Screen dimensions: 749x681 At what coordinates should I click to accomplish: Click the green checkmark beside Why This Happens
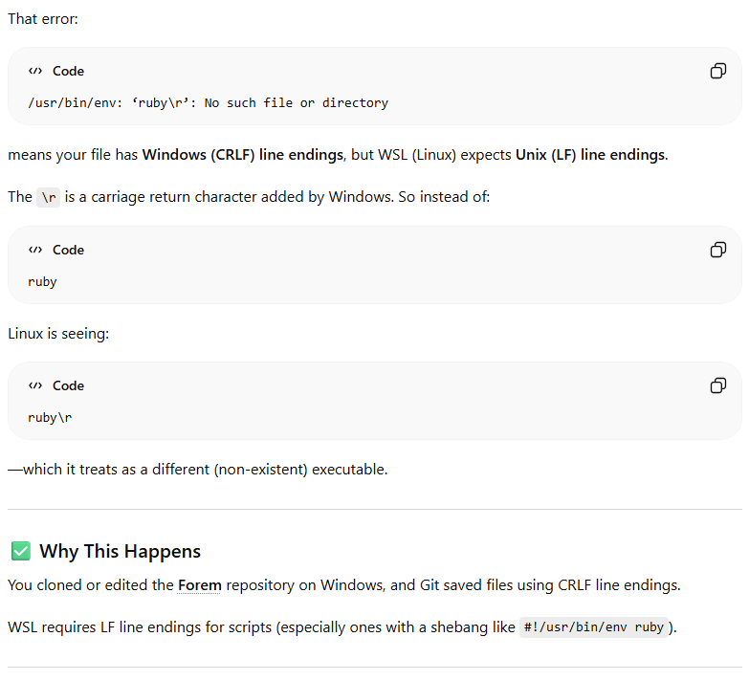tap(20, 551)
